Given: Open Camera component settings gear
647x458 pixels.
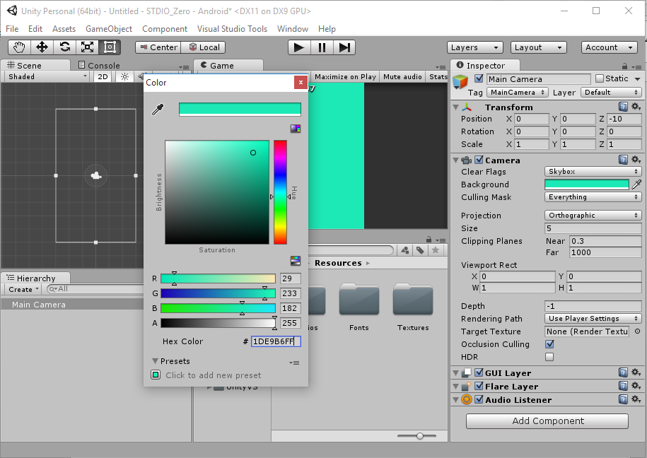Looking at the screenshot, I should [x=636, y=159].
